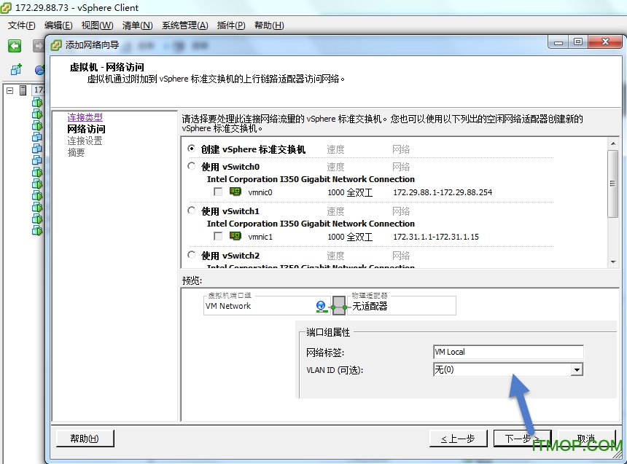Click the switch list scrollbar down arrow
Viewport: 627px width, 464px height.
click(613, 262)
